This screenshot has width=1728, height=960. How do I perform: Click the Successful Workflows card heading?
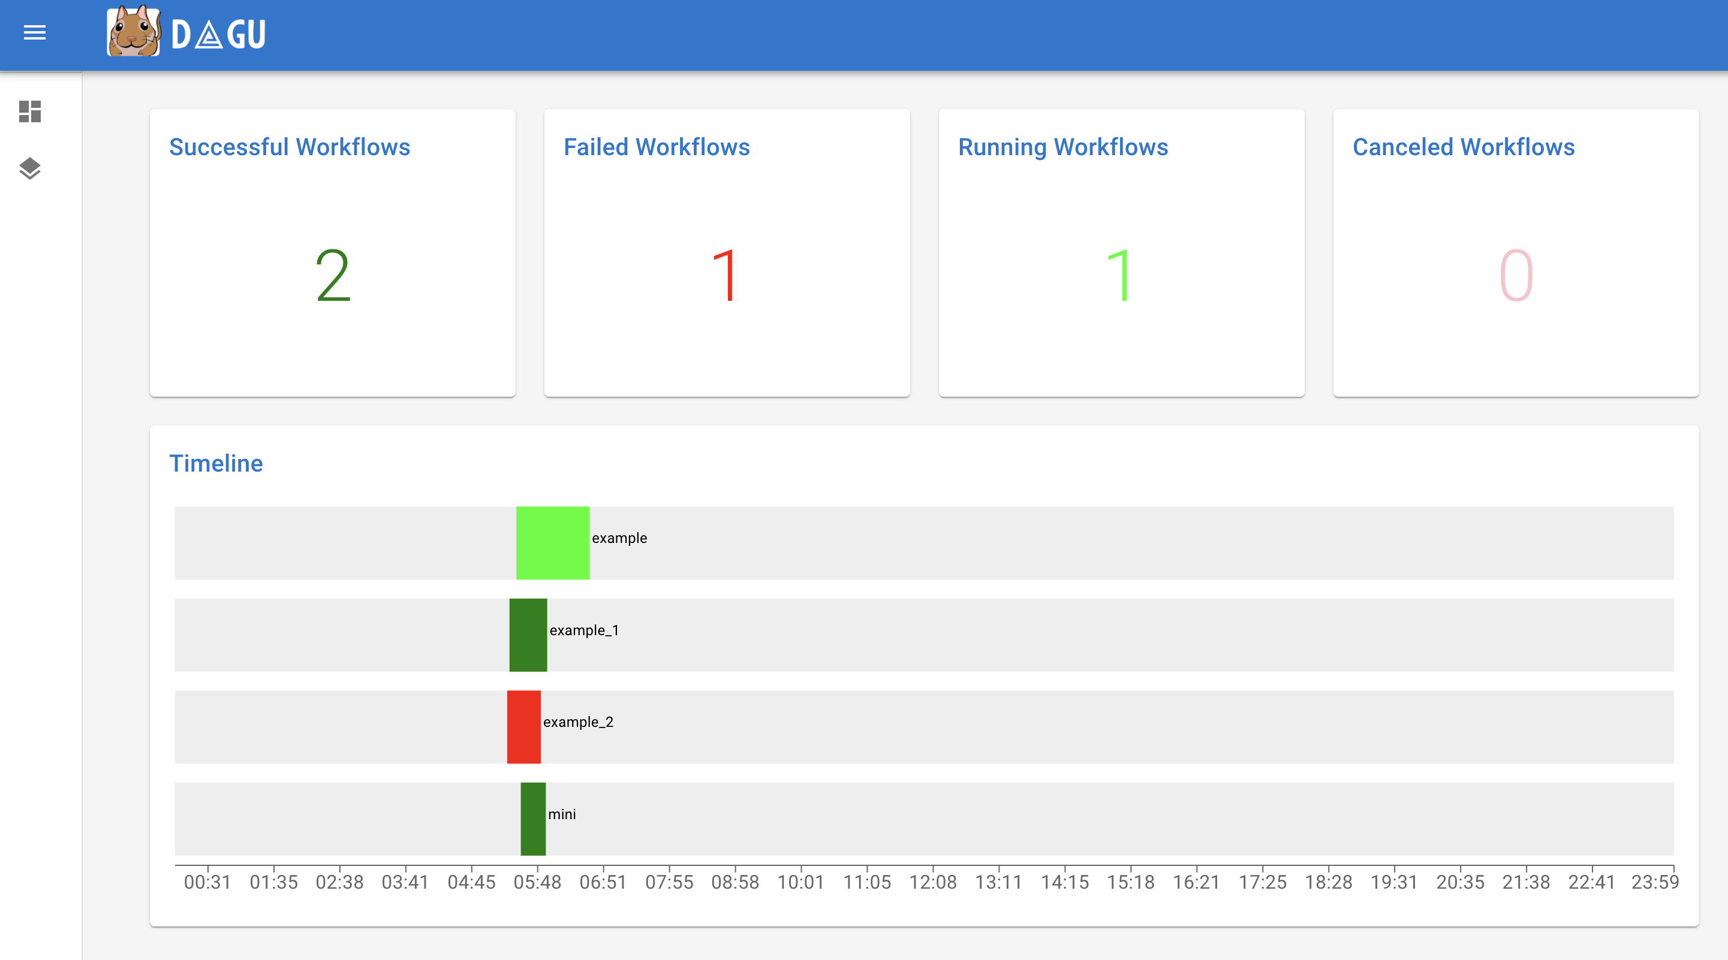tap(289, 147)
